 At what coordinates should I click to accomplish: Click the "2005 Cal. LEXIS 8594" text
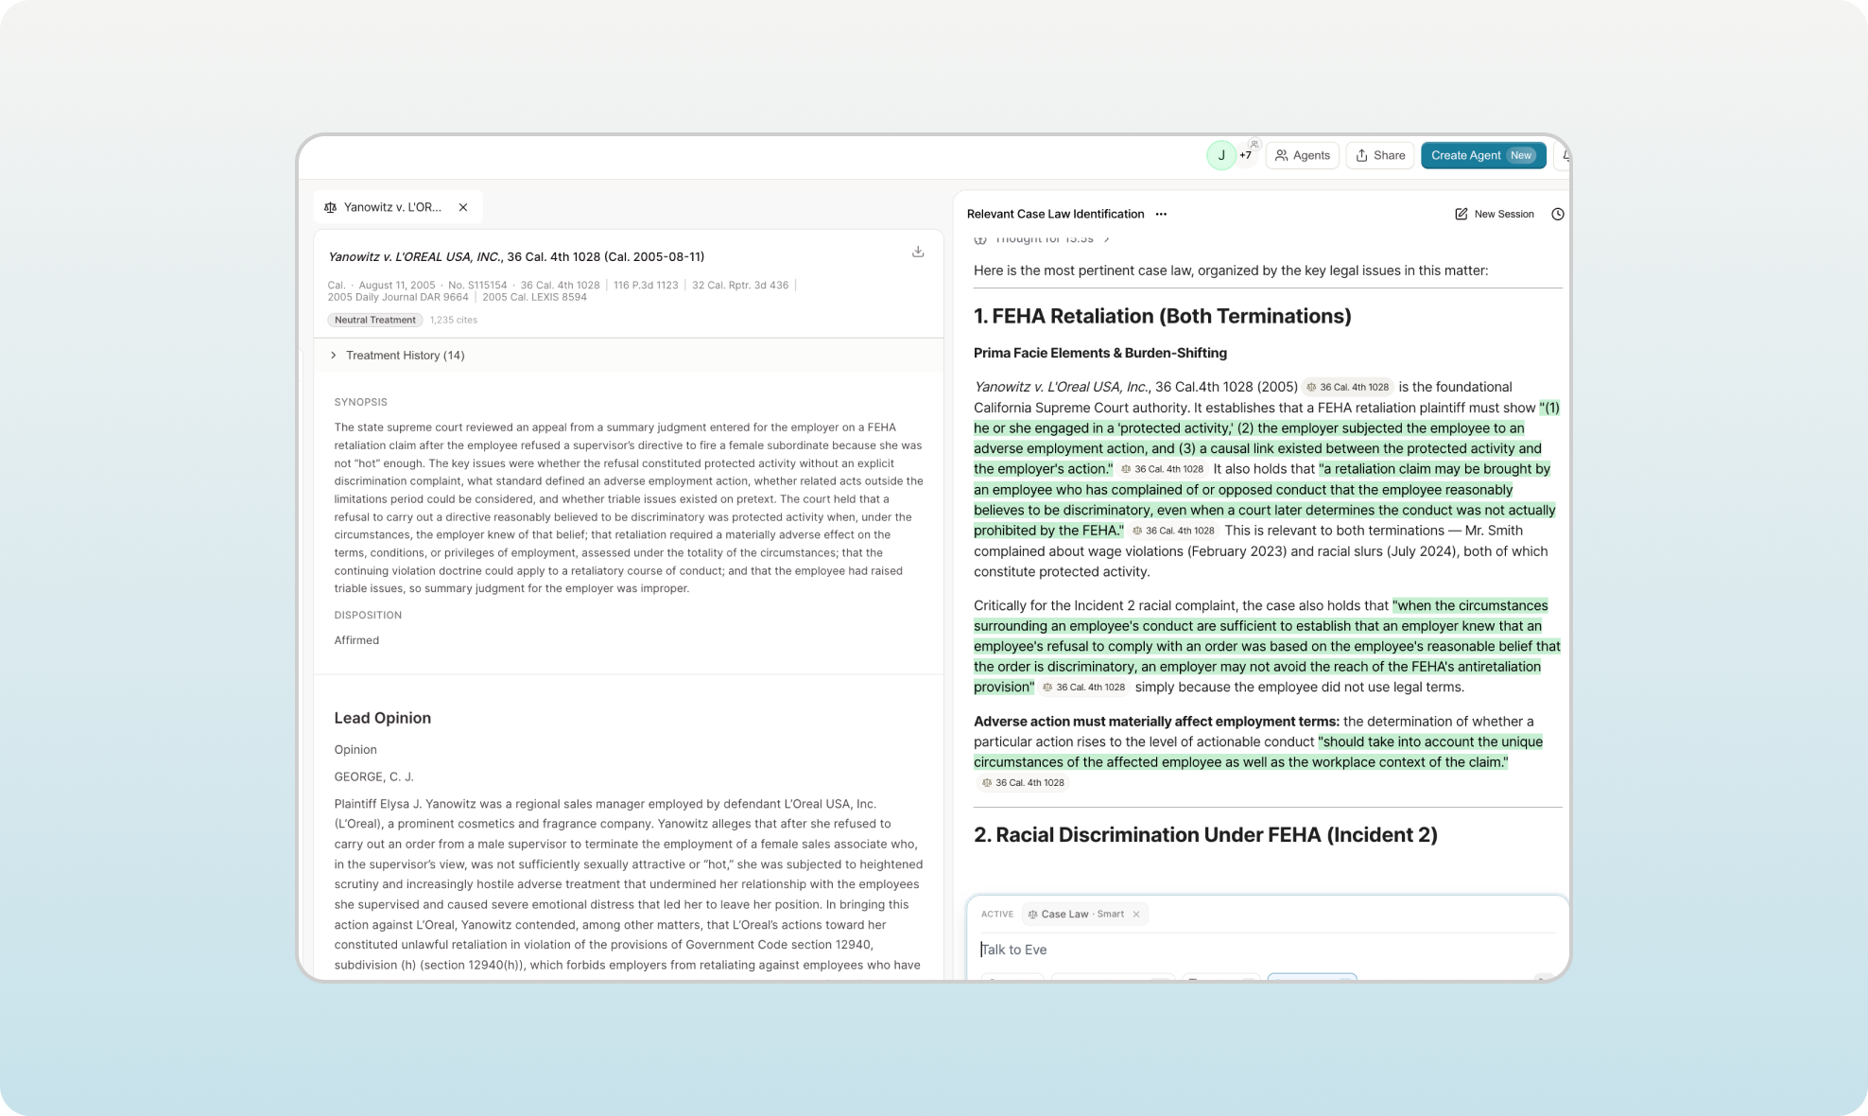click(534, 297)
